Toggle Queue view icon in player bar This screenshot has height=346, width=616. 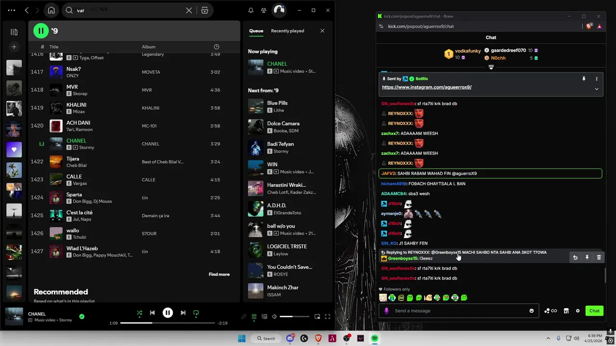click(x=254, y=317)
